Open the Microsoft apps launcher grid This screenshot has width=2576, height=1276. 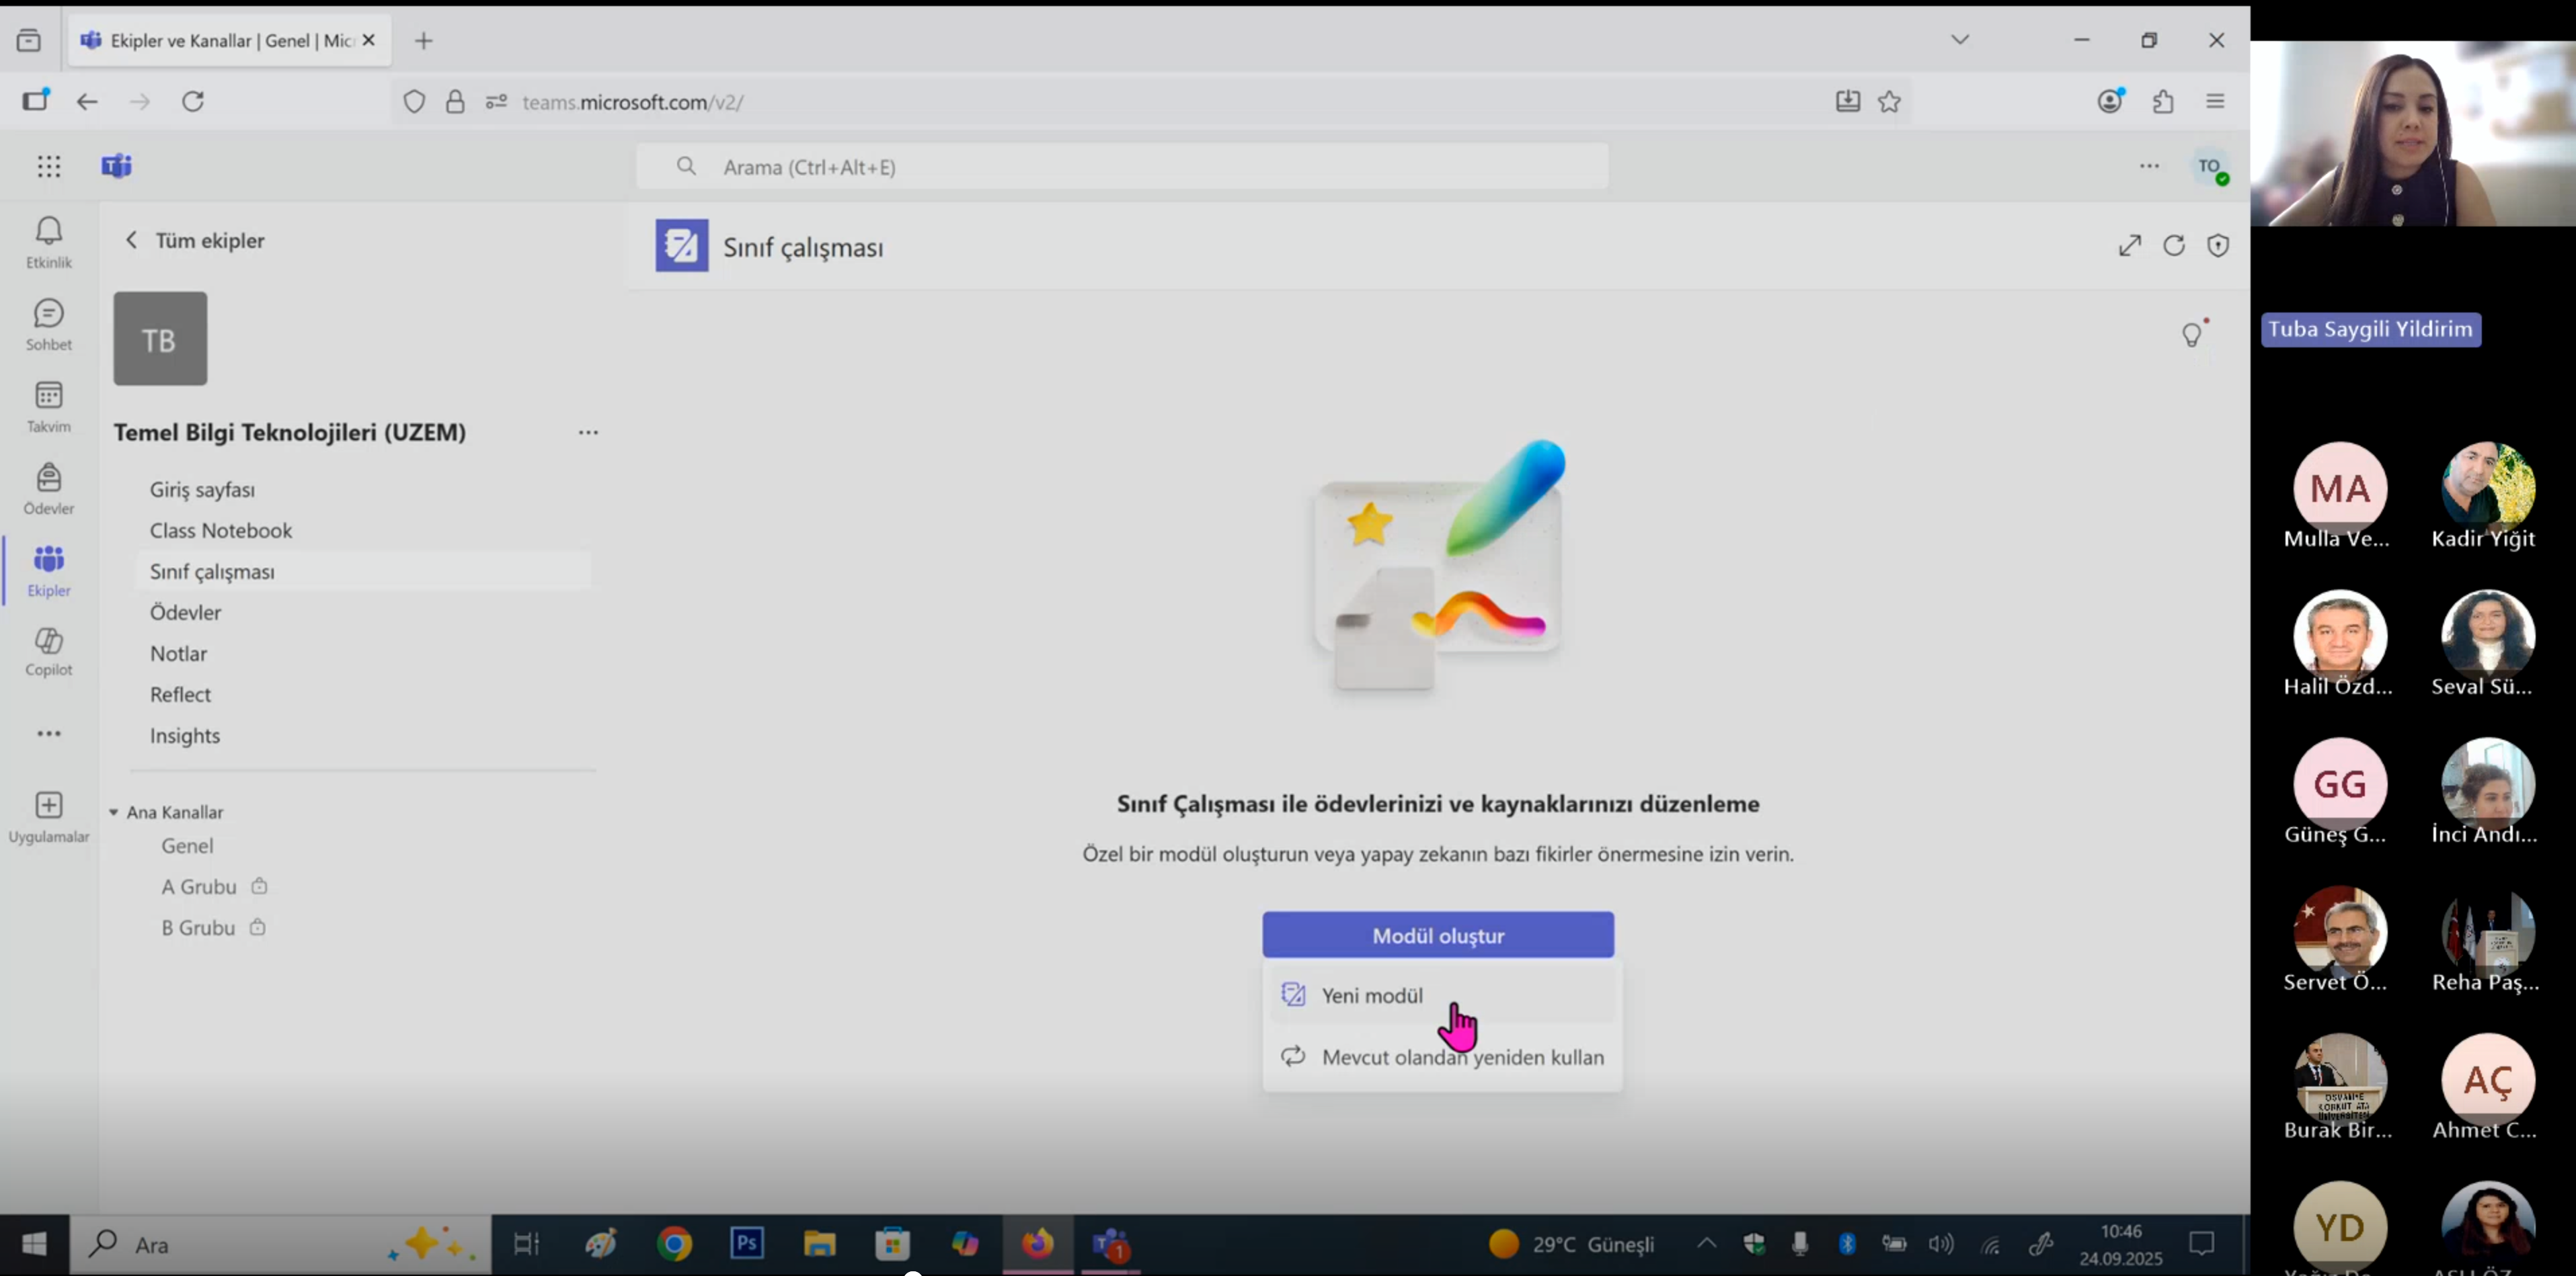pos(48,166)
